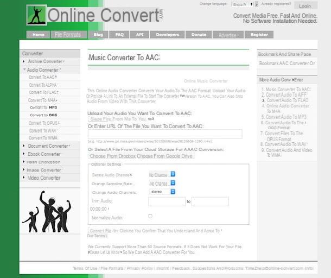331x278 pixels.
Task: Open the File Formats menu tab
Action: [68, 35]
